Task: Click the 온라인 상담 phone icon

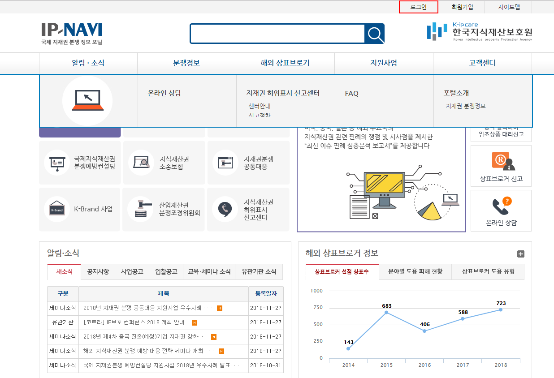Action: [x=501, y=206]
